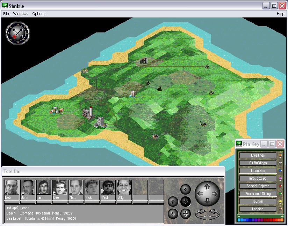Click the compass in the map corner
The image size is (288, 226).
[17, 33]
